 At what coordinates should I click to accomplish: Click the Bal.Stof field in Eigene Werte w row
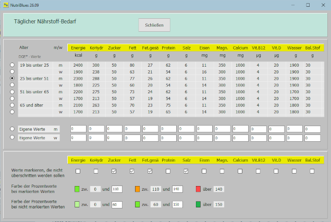point(312,138)
